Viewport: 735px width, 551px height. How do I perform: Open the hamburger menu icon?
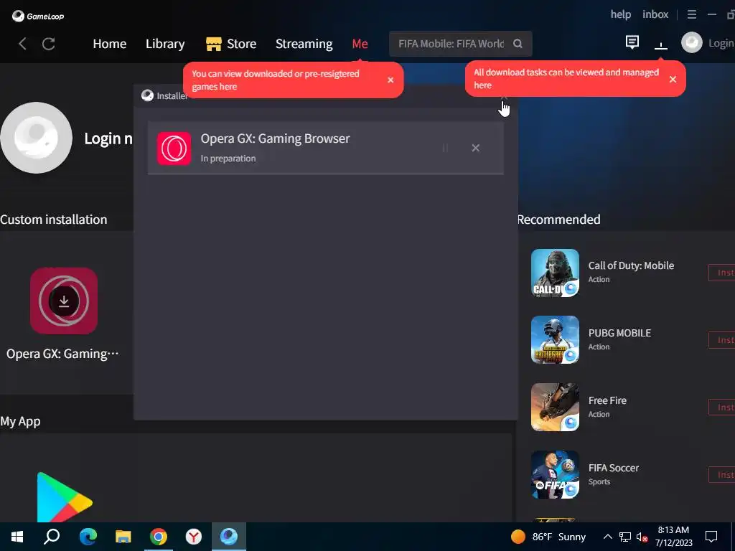[x=691, y=14]
